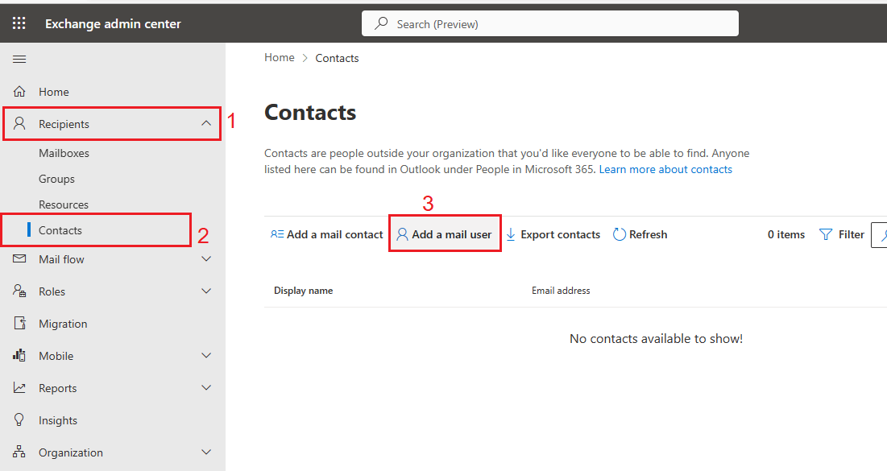This screenshot has width=887, height=471.
Task: Click the Reports chart icon
Action: point(19,388)
